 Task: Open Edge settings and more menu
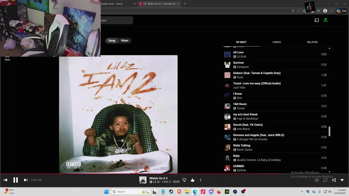[x=332, y=11]
